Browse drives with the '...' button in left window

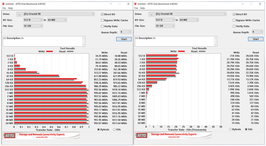(x=19, y=14)
